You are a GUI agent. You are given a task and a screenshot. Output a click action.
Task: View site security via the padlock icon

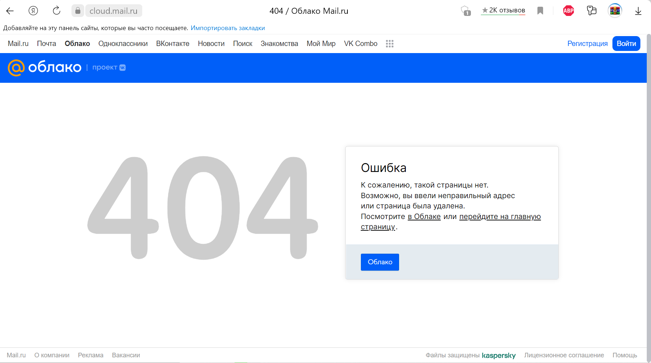(78, 11)
